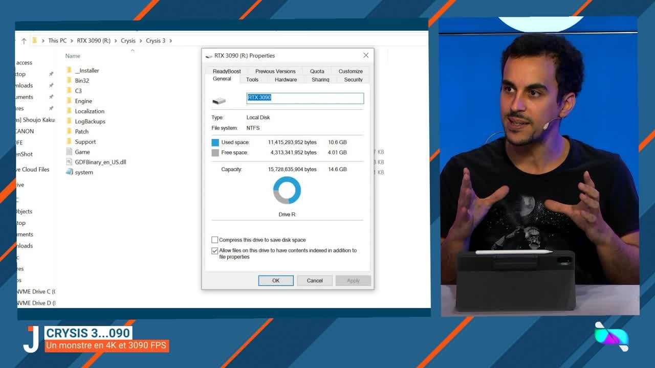
Task: Click the pin icon on the Pictures quick-access row
Action: (x=51, y=108)
